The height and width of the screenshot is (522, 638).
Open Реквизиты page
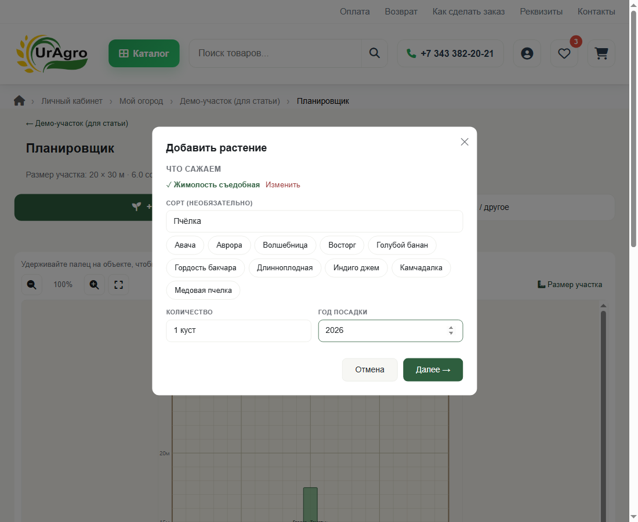coord(541,12)
